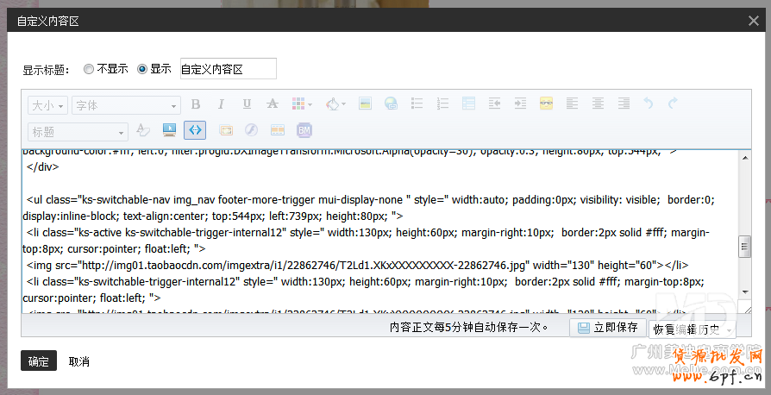771x395 pixels.
Task: Apply italic formatting with the I icon
Action: point(221,104)
